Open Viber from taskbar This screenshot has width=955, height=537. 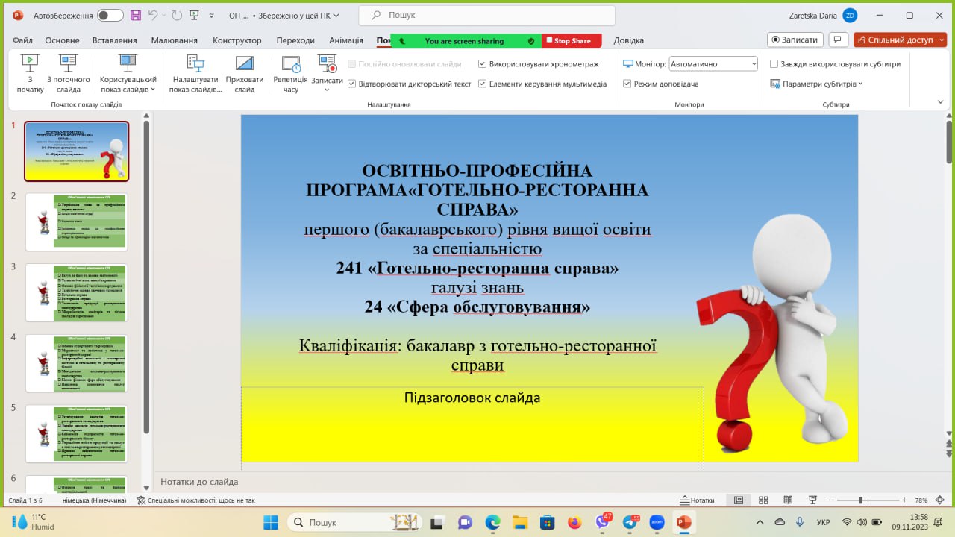[x=602, y=522]
